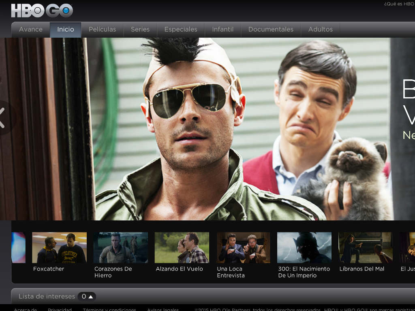Go to previous featured banner slide
The height and width of the screenshot is (311, 415).
(x=3, y=118)
